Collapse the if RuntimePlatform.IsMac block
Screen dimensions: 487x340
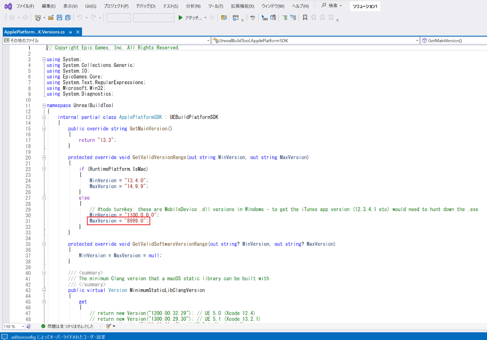coord(44,169)
